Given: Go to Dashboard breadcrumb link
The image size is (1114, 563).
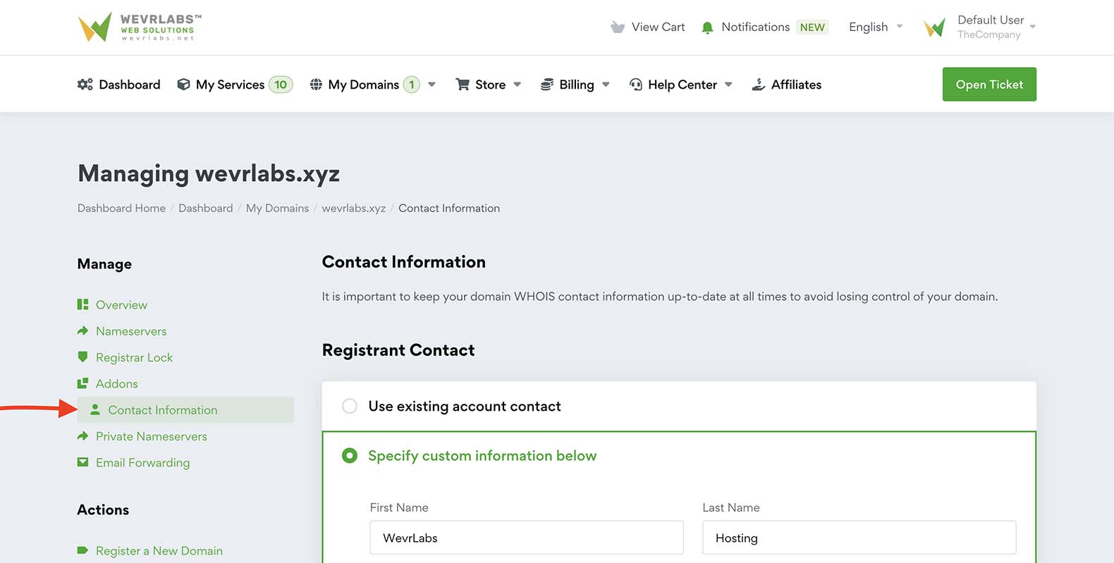Looking at the screenshot, I should 205,208.
